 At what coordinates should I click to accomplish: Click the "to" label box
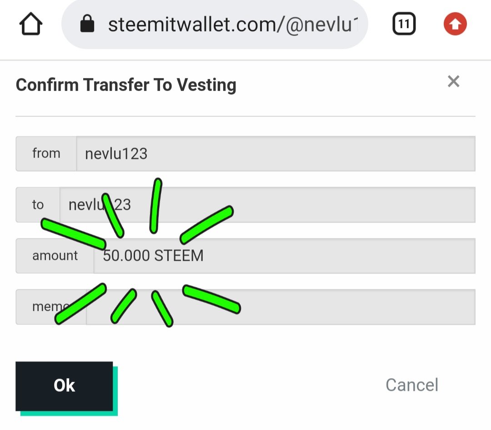coord(38,205)
